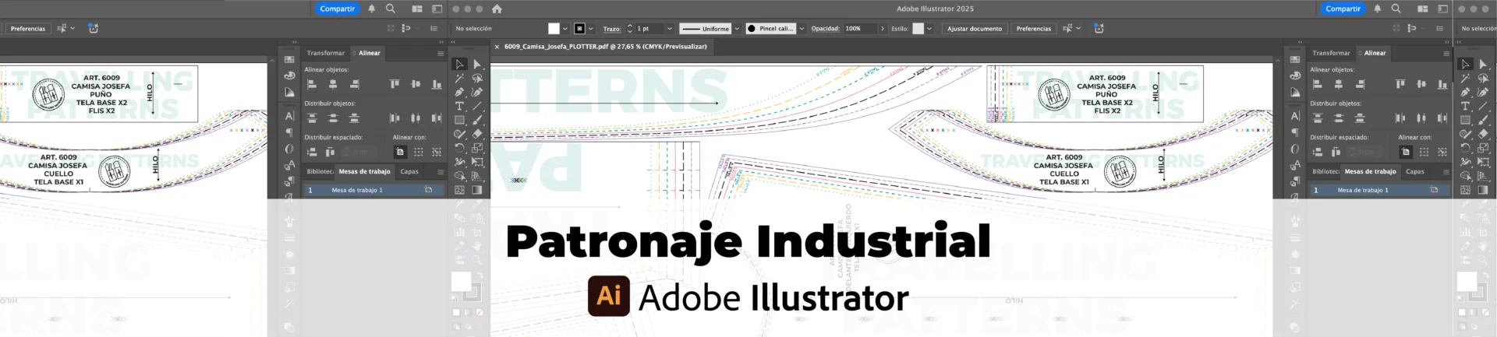Click the stroke color box in the control bar
This screenshot has height=337, width=1497.
tap(579, 29)
